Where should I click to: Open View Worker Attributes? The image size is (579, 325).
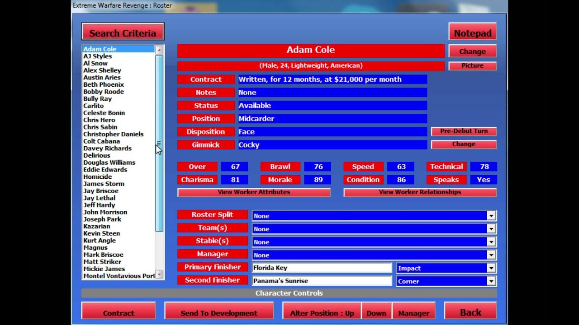254,192
